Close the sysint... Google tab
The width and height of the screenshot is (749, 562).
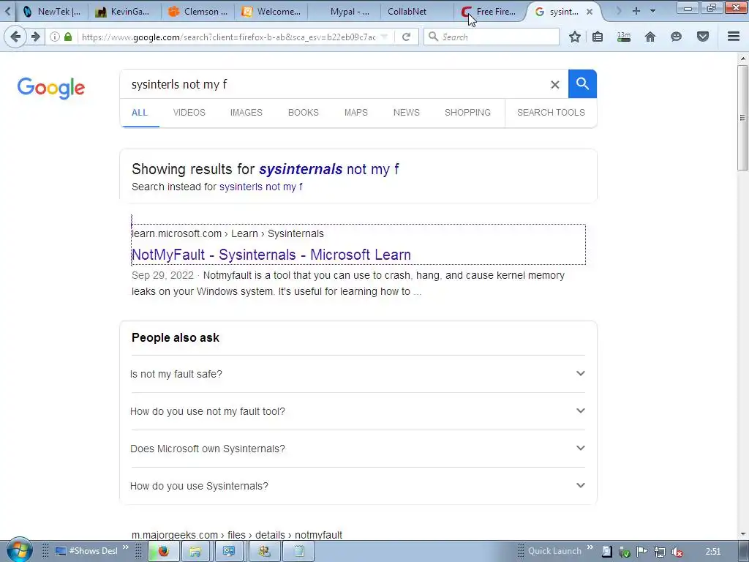pyautogui.click(x=590, y=12)
